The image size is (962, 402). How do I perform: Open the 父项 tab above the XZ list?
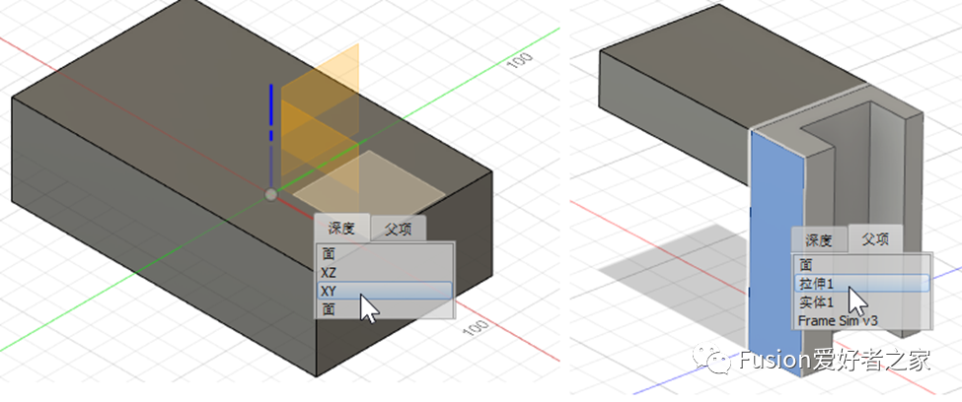(398, 230)
